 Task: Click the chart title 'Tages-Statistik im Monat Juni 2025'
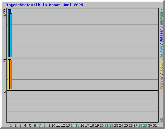[44, 5]
